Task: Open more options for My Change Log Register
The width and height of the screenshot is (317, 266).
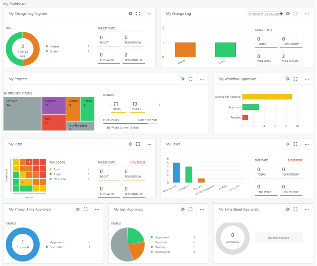Action: [150, 14]
